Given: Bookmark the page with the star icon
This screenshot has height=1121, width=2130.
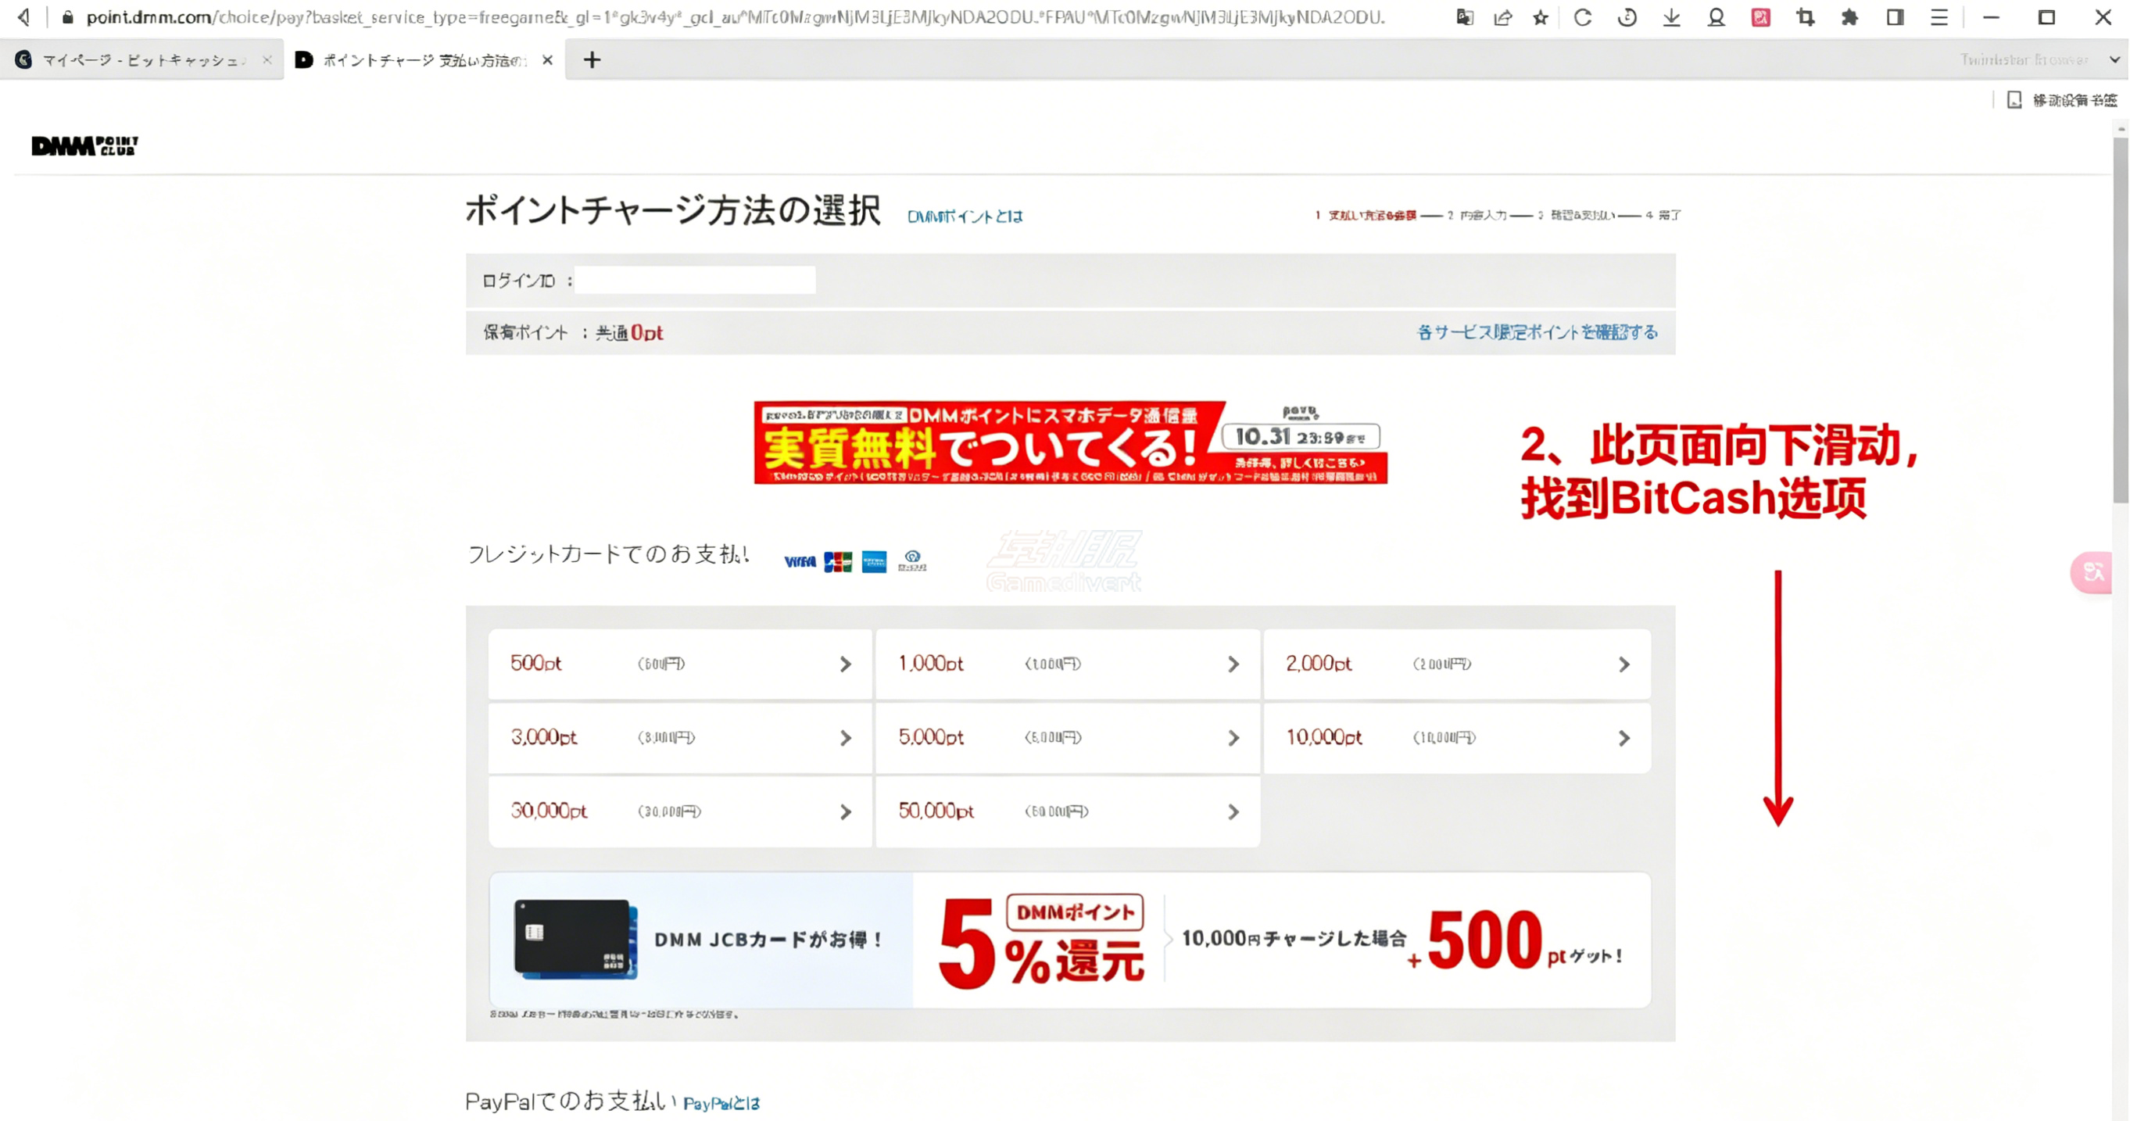Looking at the screenshot, I should [x=1541, y=17].
